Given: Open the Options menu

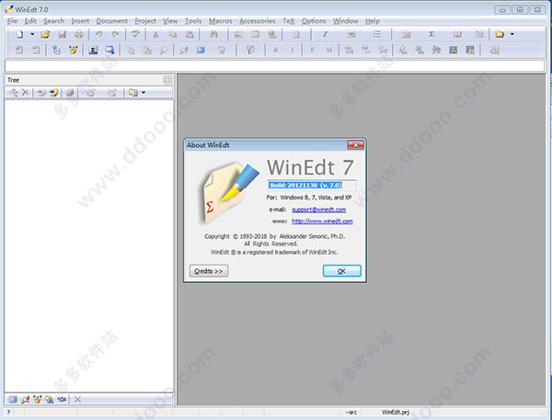Looking at the screenshot, I should [x=314, y=21].
